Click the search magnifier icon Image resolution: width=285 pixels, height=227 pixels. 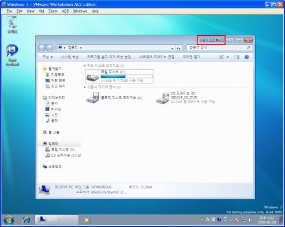click(x=248, y=48)
